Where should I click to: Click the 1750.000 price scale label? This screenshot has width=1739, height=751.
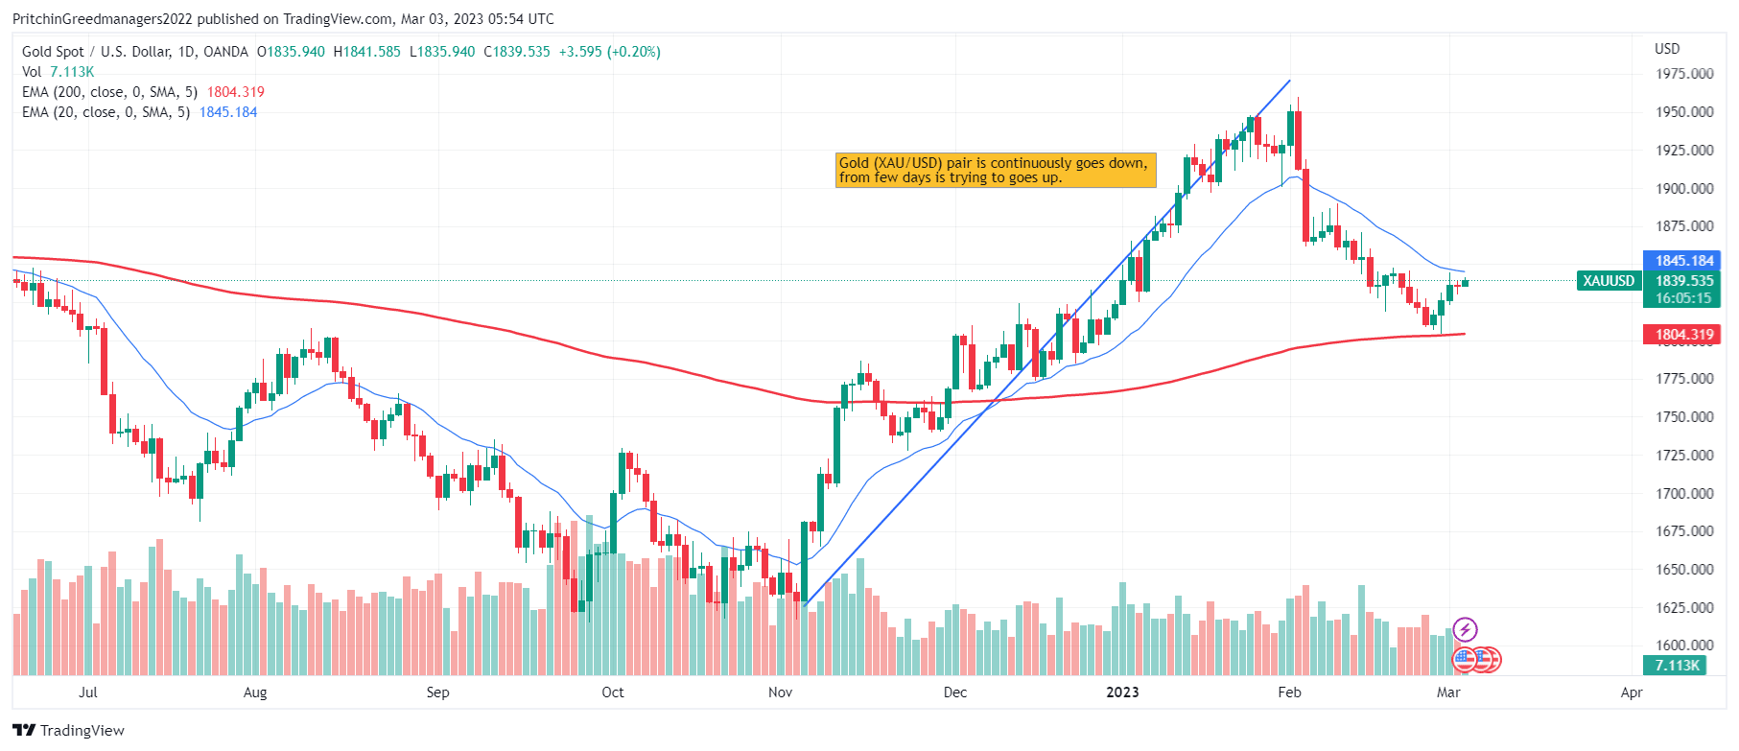[1684, 417]
